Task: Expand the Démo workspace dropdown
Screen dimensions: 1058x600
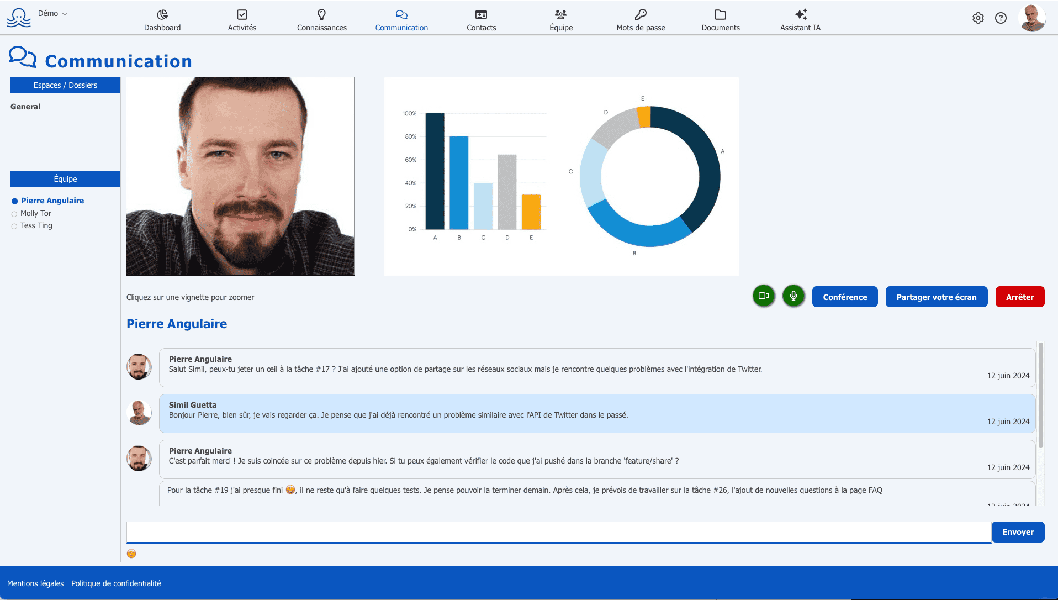Action: [52, 14]
